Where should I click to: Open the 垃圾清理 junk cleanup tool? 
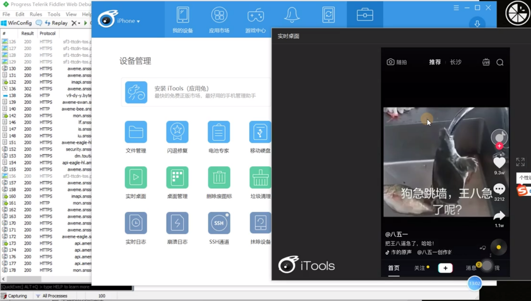click(260, 178)
